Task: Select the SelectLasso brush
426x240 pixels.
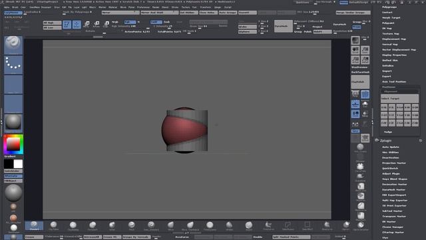Action: click(288, 225)
